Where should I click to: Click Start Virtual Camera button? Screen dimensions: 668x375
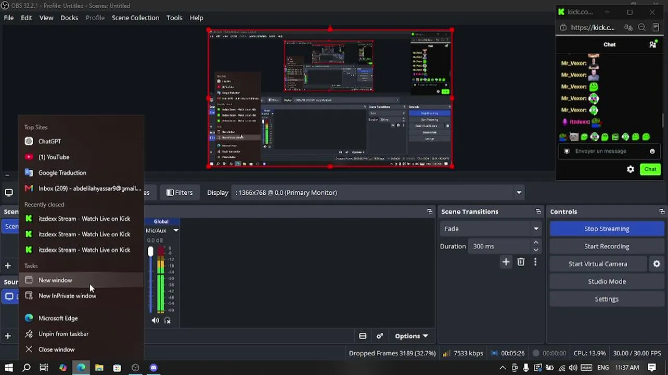click(x=598, y=264)
